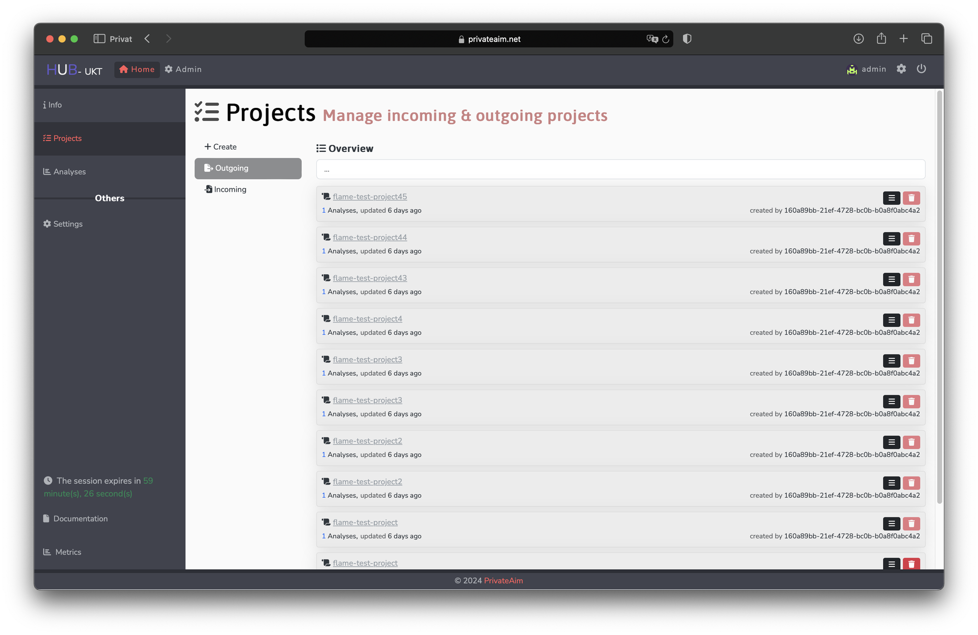978x635 pixels.
Task: Open the browser downloads icon
Action: (x=858, y=38)
